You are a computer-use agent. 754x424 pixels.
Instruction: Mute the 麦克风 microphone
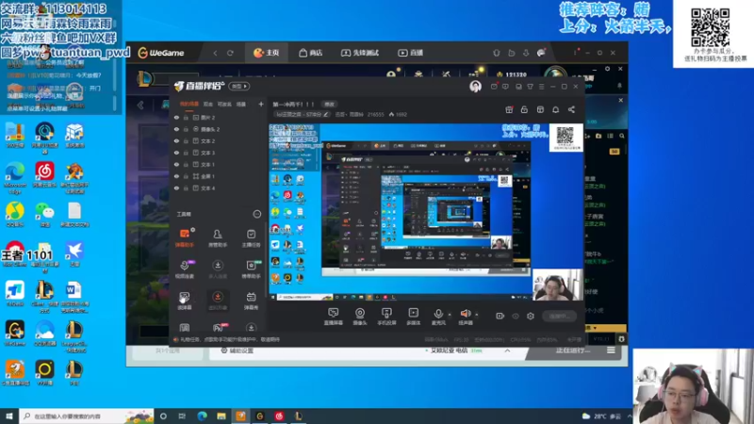click(x=438, y=317)
